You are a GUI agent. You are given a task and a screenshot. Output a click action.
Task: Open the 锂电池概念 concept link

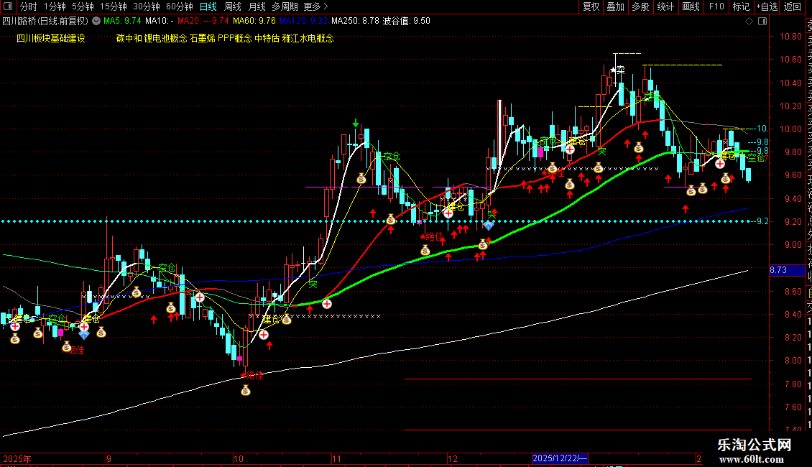(x=166, y=38)
